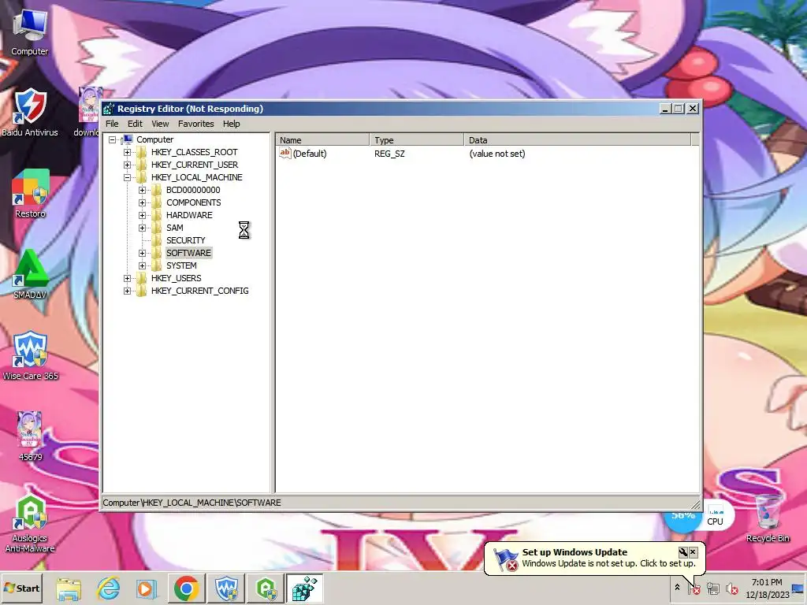The image size is (807, 605).
Task: Select the HKEY_LOCAL_MACHINE tree item
Action: pyautogui.click(x=196, y=177)
